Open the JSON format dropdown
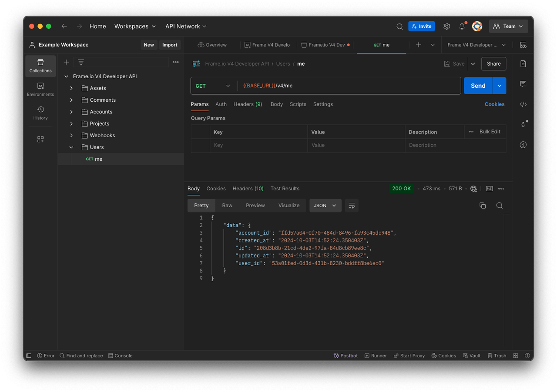Screen dimensions: 557x392 coord(325,206)
